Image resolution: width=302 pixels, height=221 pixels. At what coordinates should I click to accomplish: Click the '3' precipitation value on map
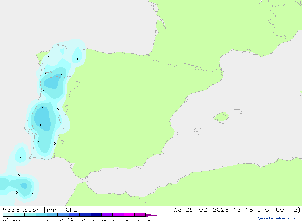click(42, 108)
